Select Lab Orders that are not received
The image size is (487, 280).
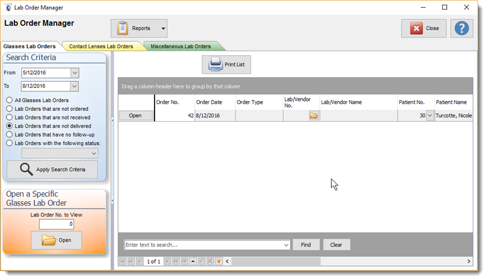[x=10, y=118]
